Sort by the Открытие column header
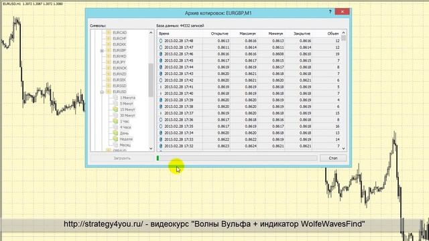The image size is (429, 241). (217, 33)
